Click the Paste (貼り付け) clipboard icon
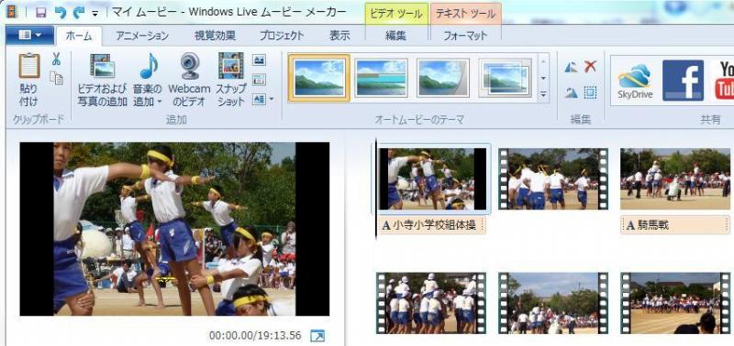This screenshot has width=734, height=346. tap(29, 66)
